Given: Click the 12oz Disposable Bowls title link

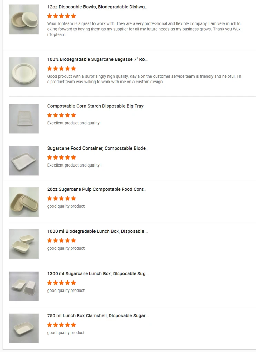Looking at the screenshot, I should 97,7.
